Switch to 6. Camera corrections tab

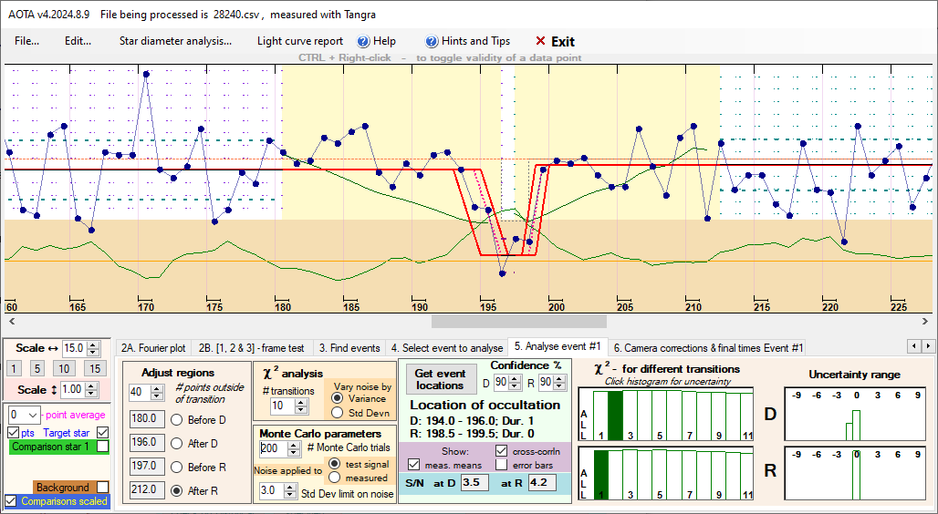(x=708, y=348)
